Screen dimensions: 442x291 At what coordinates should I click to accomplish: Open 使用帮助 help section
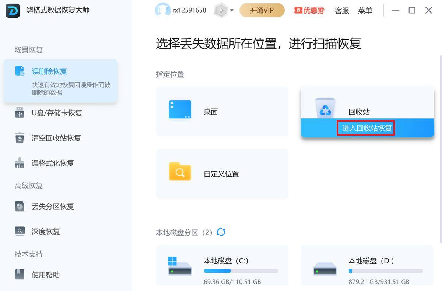(x=46, y=274)
